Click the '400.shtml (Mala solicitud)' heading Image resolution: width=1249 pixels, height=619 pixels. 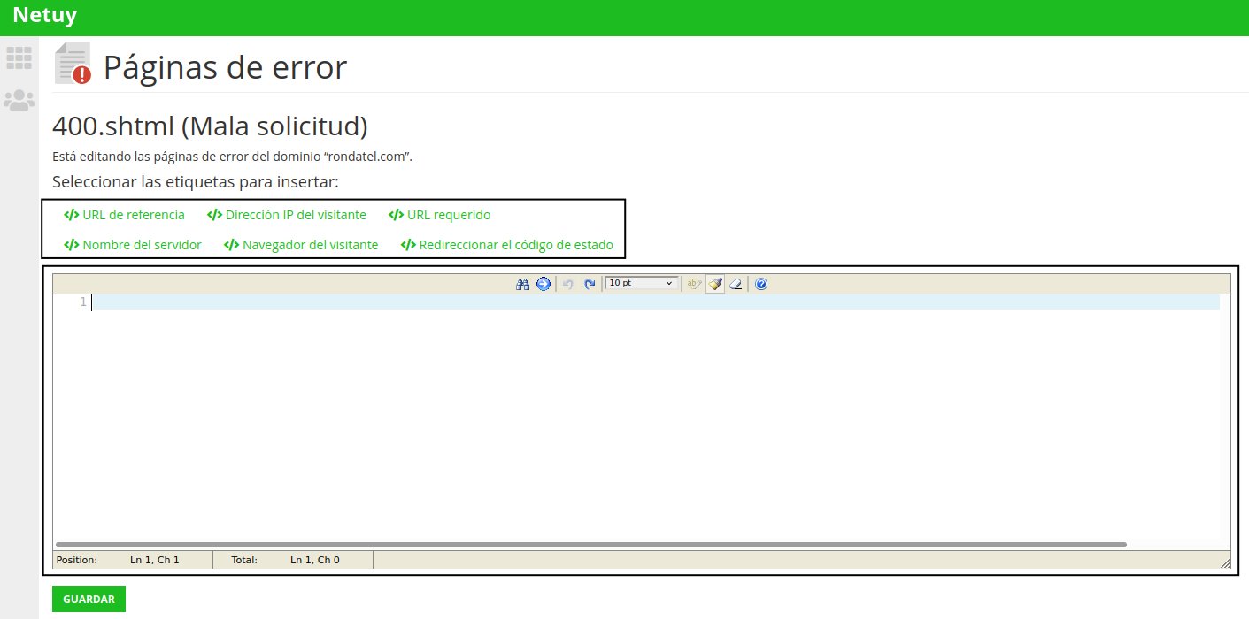[210, 126]
